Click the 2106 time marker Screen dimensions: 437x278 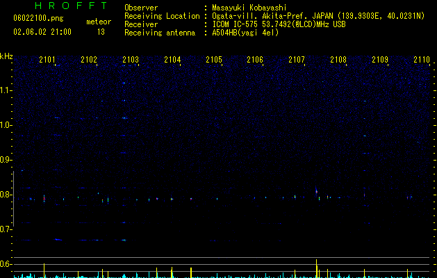[x=255, y=60]
